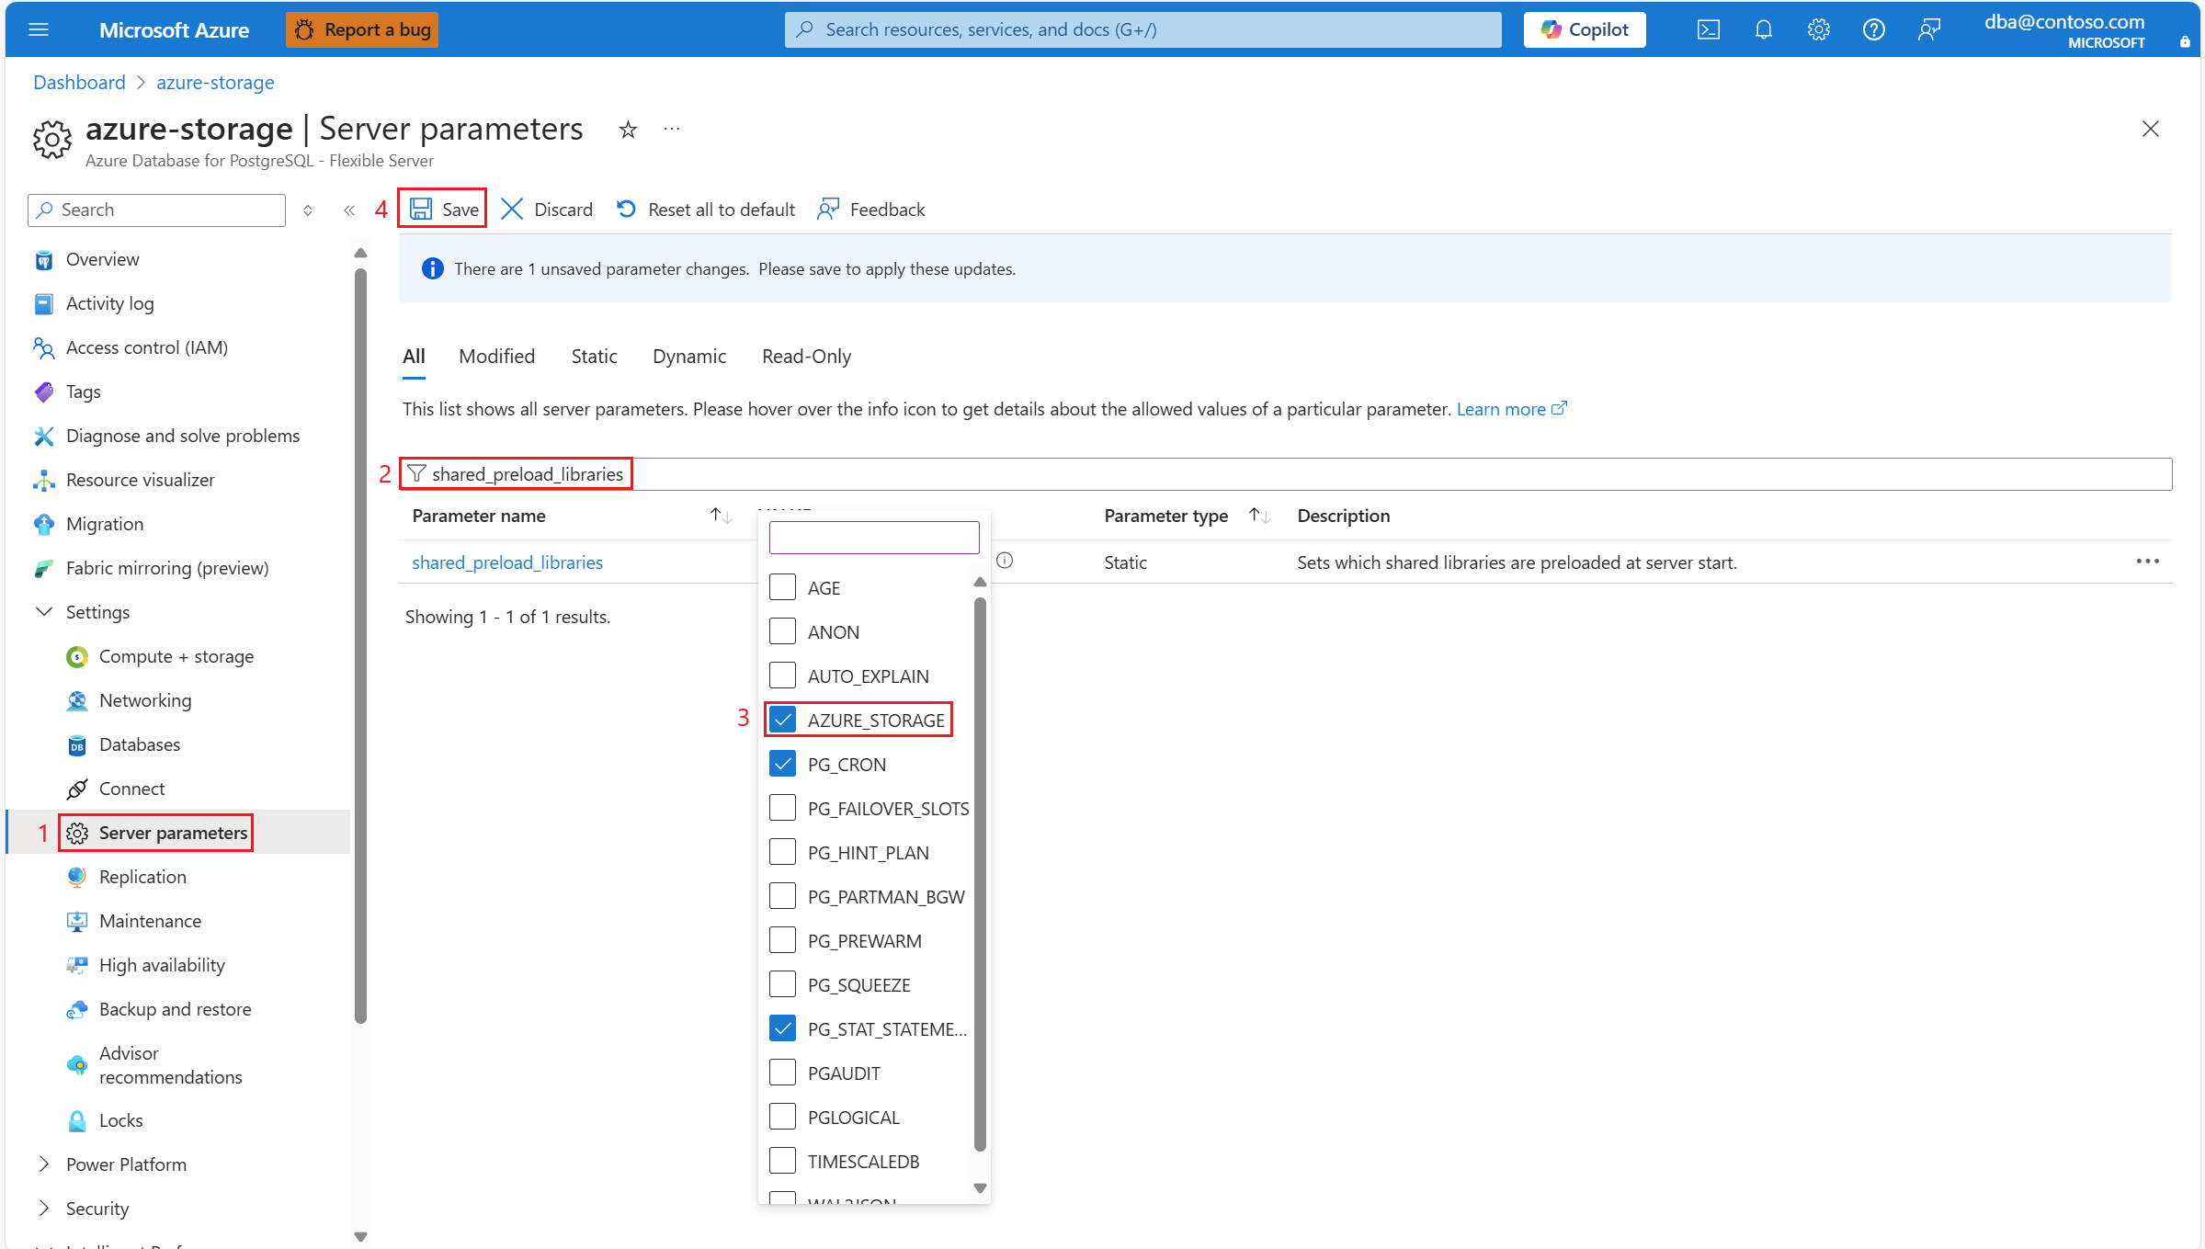Viewport: 2205px width, 1249px height.
Task: Check the TIMESCALEDB option
Action: [782, 1161]
